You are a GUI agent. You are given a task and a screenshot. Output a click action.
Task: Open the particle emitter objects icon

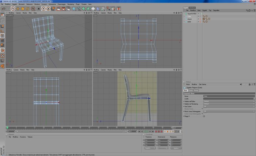click(x=103, y=9)
